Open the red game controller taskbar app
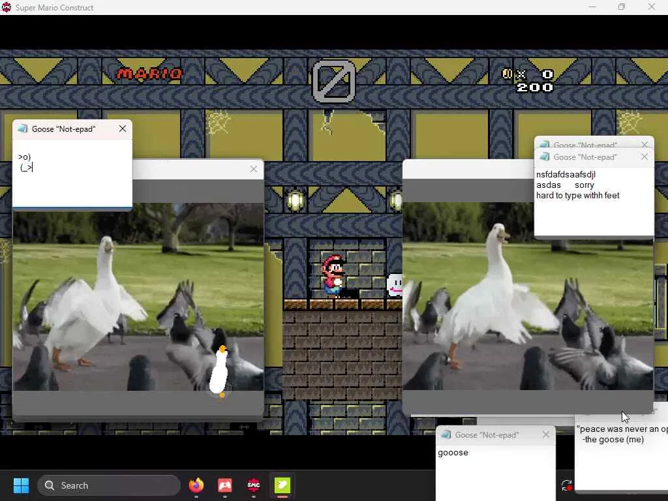 pos(225,485)
